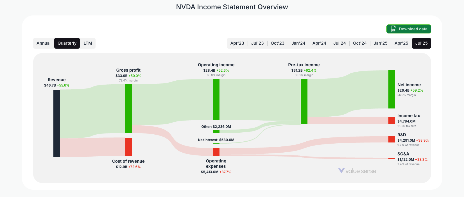This screenshot has width=464, height=197.
Task: Click the 60.8% margin text
Action: point(216,75)
